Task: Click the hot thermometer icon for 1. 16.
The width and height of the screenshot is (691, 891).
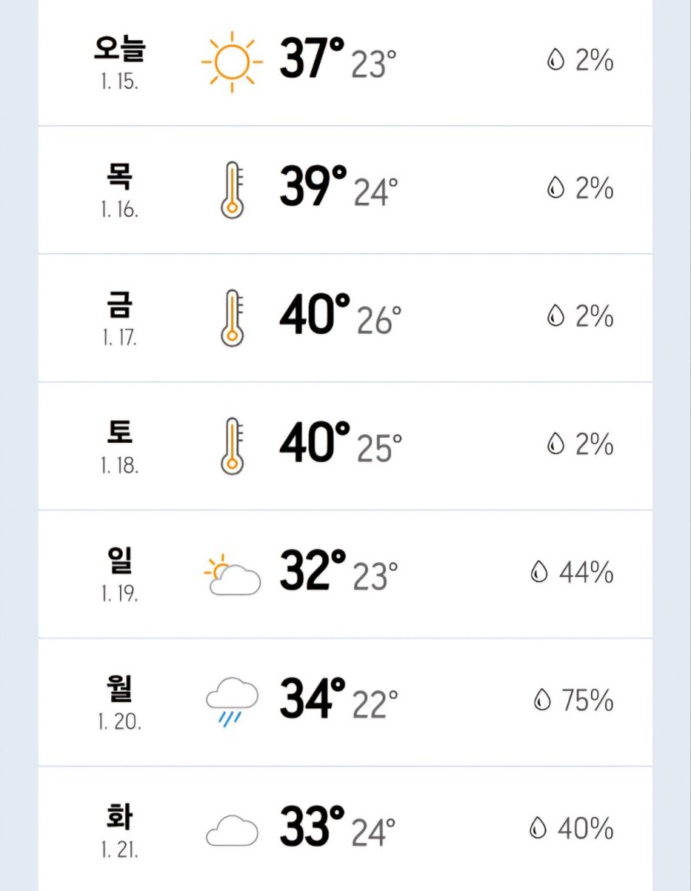Action: (x=231, y=189)
